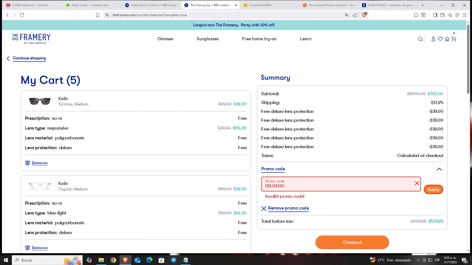Image resolution: width=472 pixels, height=265 pixels.
Task: Show hidden system tray icons chevron
Action: (418, 260)
